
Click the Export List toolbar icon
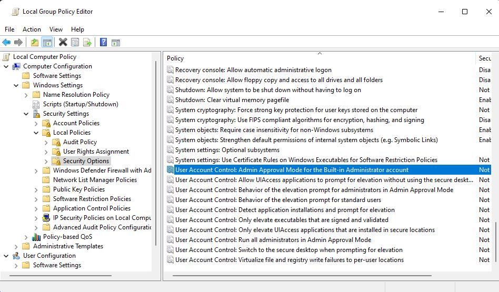[87, 43]
